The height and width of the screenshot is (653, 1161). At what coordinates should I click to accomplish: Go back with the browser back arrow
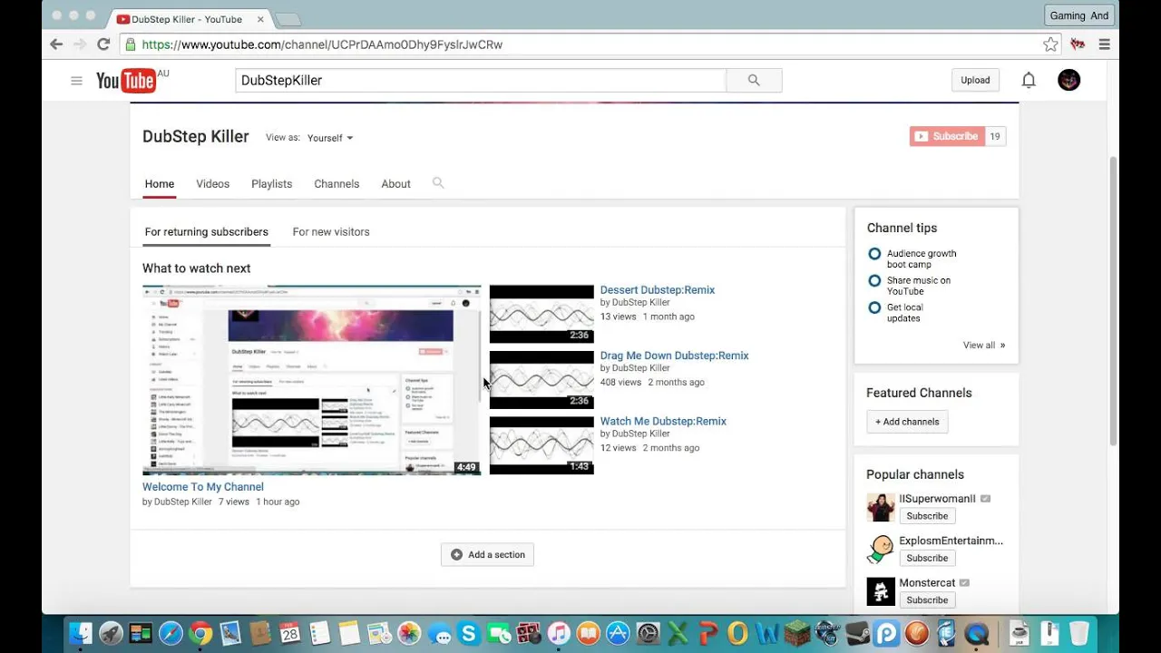(56, 44)
